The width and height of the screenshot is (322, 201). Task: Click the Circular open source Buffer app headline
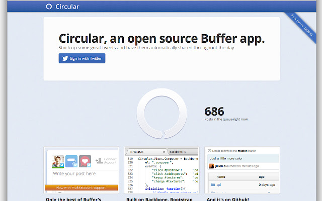click(162, 38)
